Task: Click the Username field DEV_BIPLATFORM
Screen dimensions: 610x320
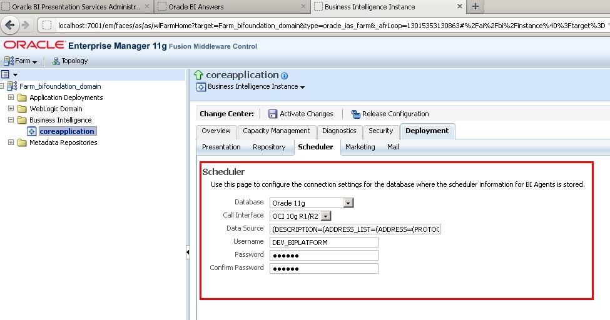Action: (323, 242)
